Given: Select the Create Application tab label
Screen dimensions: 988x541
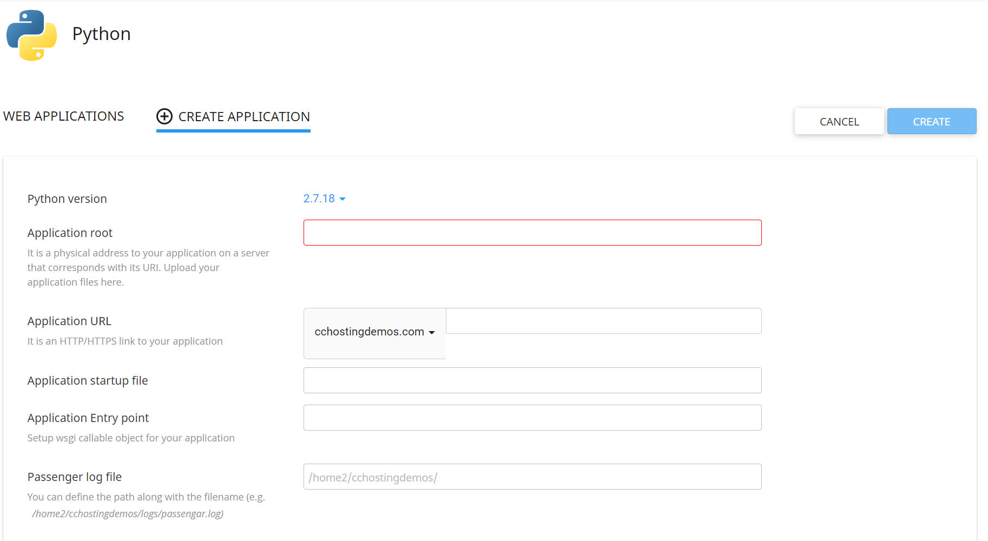Looking at the screenshot, I should coord(244,117).
